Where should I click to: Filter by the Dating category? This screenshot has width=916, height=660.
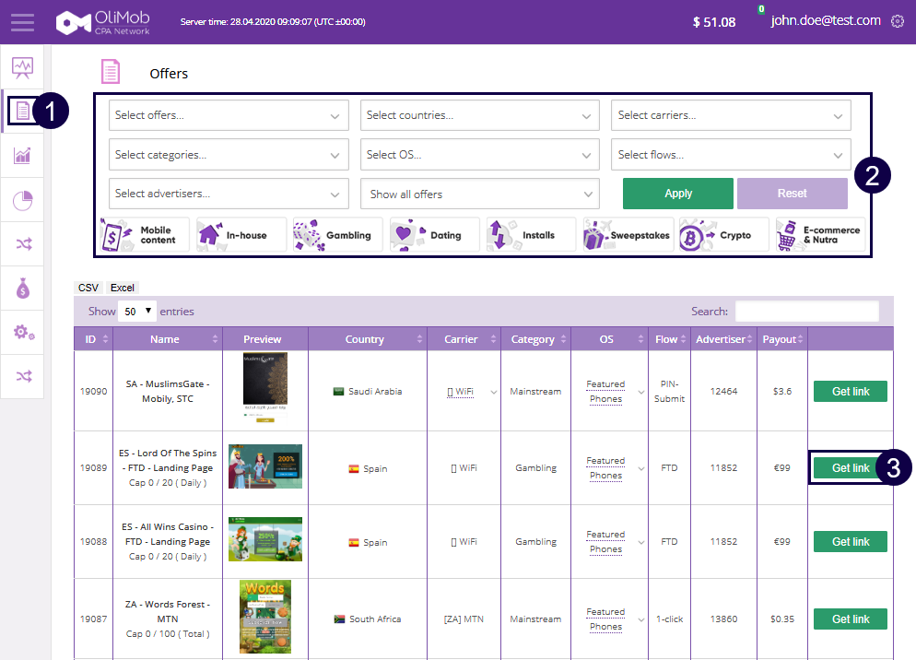[x=434, y=235]
